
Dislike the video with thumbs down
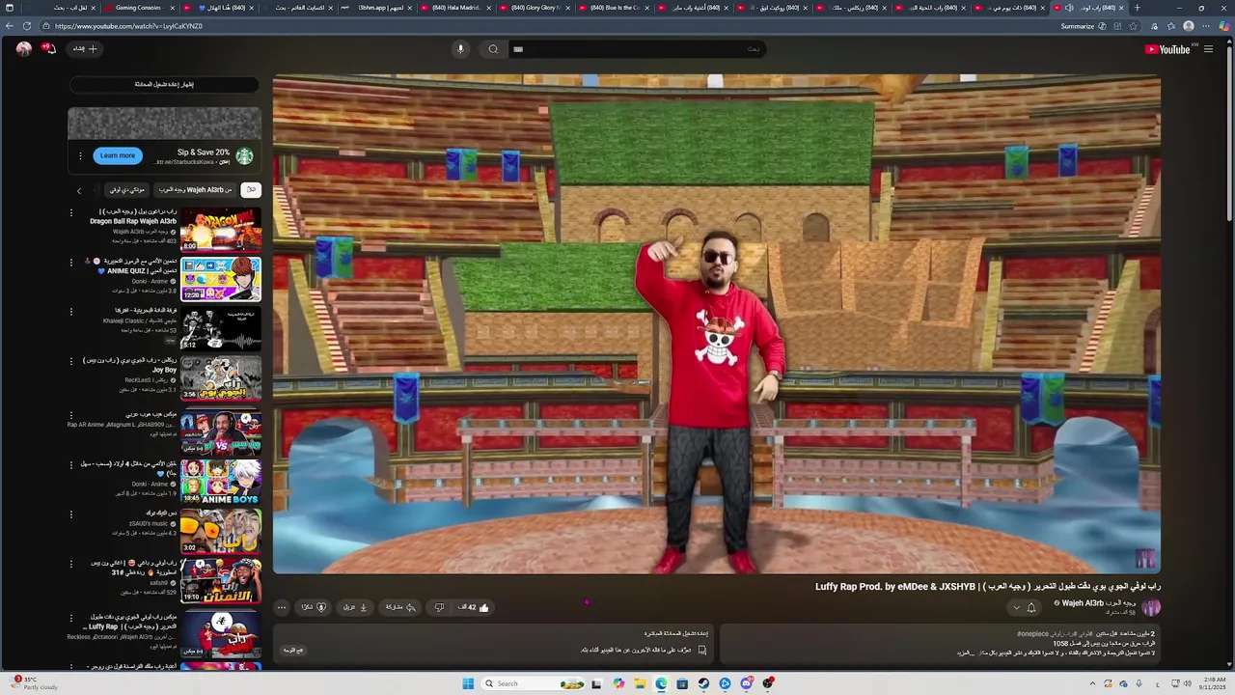[439, 607]
